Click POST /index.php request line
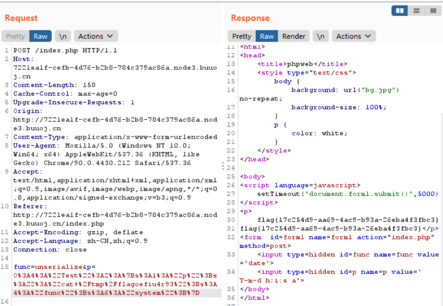 coord(65,50)
